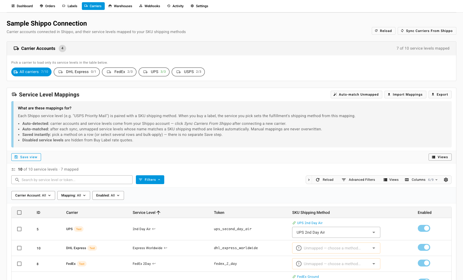Turn off Enabled toggle for Express Worldwide
The width and height of the screenshot is (463, 280).
(424, 247)
